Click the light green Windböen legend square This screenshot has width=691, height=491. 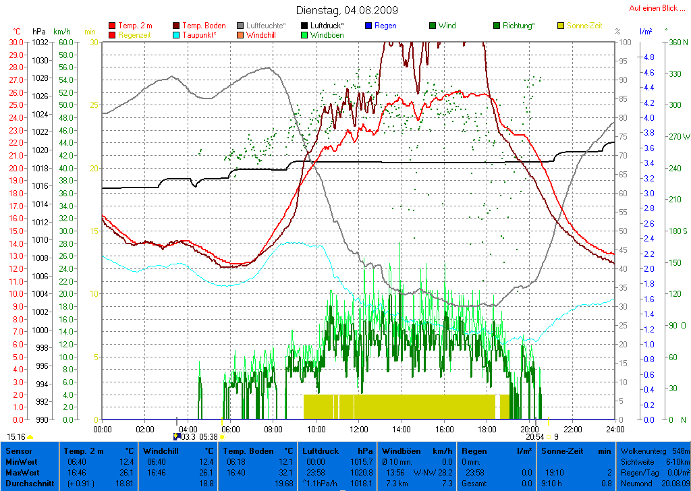[x=305, y=35]
